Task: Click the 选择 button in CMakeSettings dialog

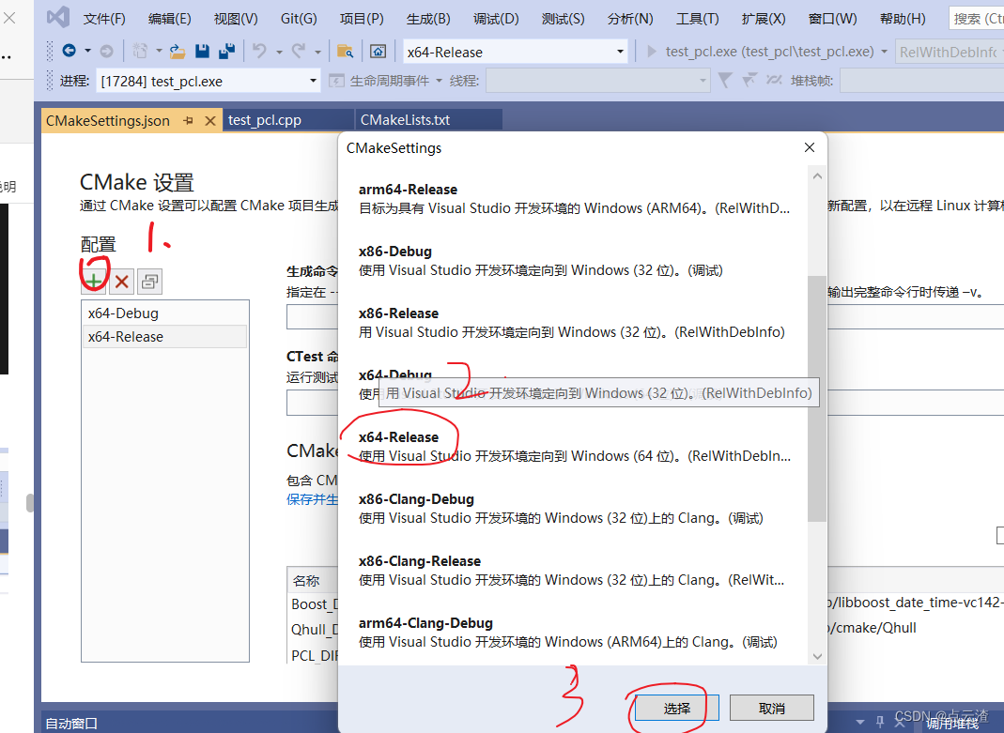Action: pos(677,708)
